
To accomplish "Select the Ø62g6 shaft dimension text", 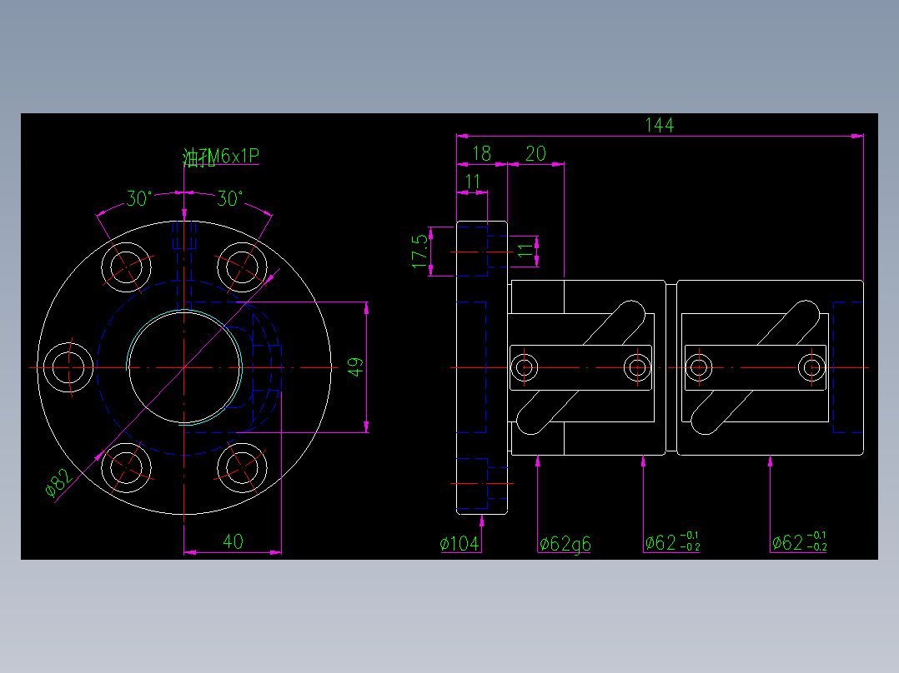I will click(567, 543).
